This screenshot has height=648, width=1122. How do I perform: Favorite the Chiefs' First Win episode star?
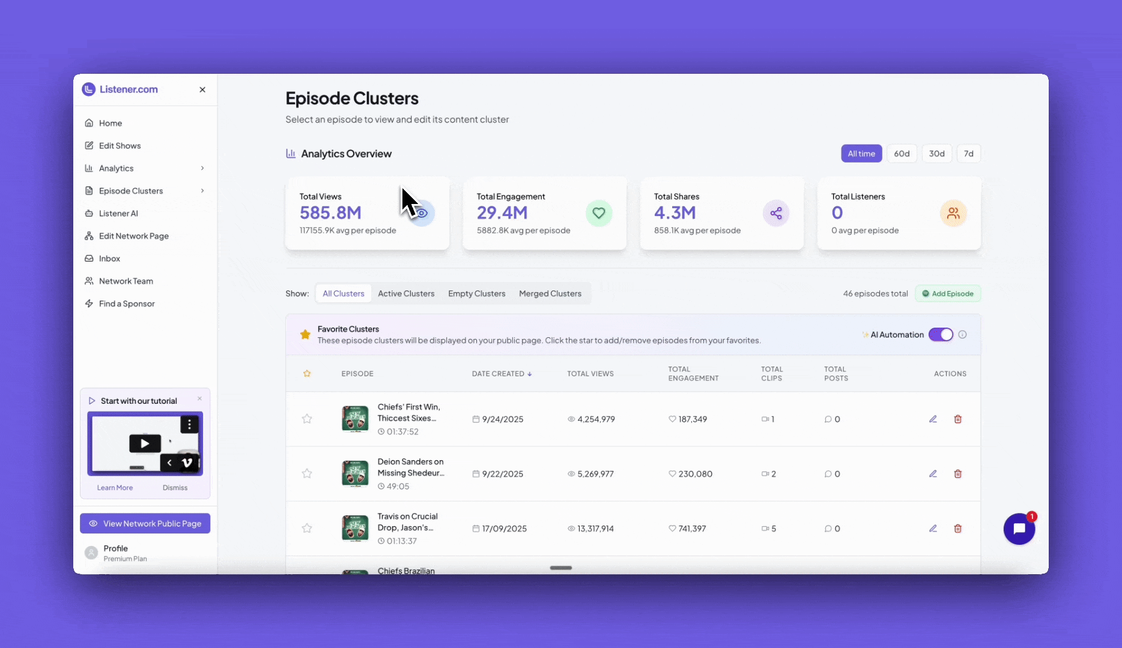(x=307, y=419)
